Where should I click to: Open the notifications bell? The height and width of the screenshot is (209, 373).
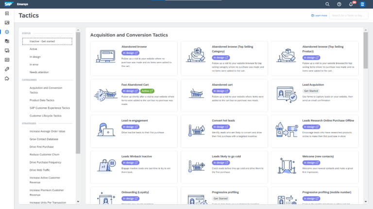click(x=351, y=4)
